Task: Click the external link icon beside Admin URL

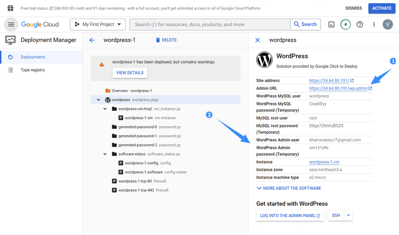Action: (370, 89)
